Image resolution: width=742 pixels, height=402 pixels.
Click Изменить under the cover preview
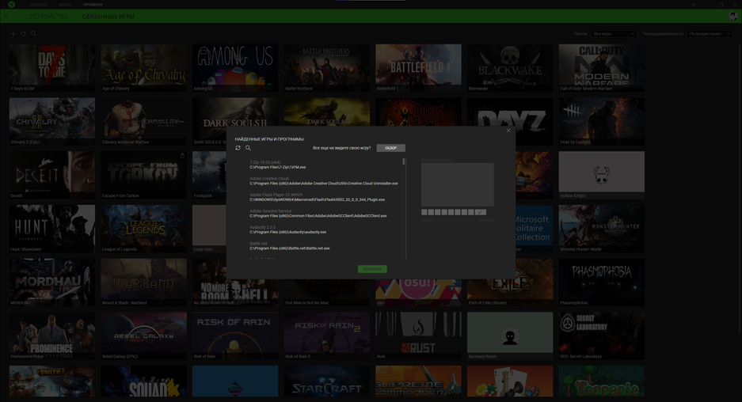485,221
